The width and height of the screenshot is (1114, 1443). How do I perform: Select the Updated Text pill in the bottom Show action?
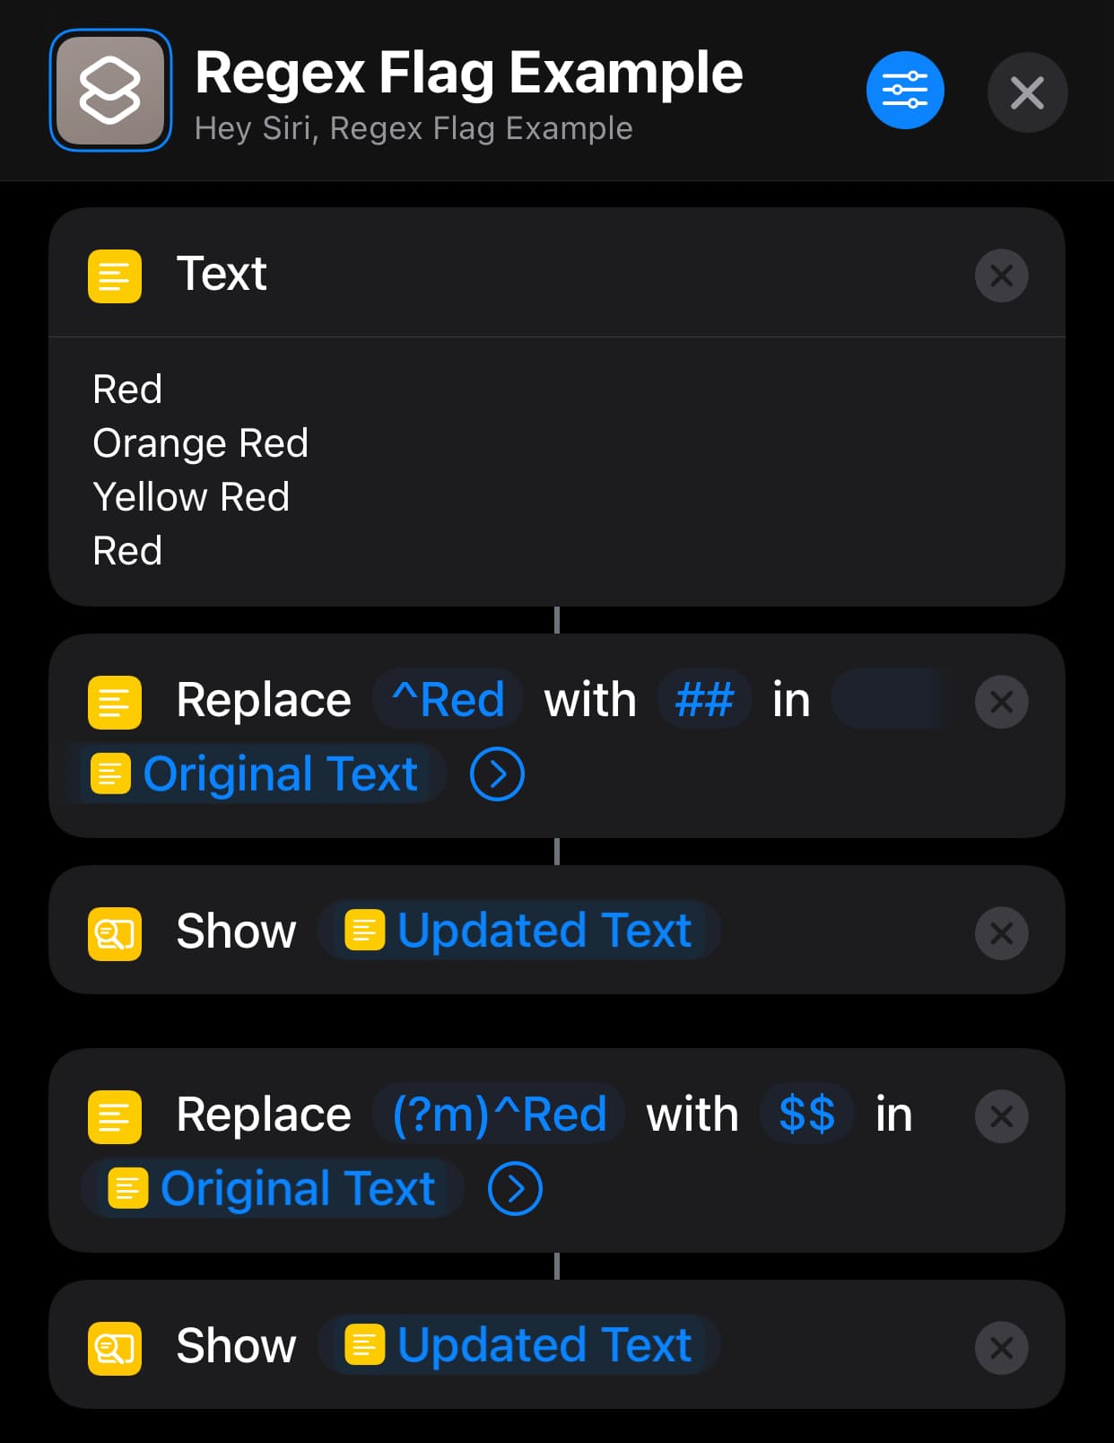coord(518,1344)
